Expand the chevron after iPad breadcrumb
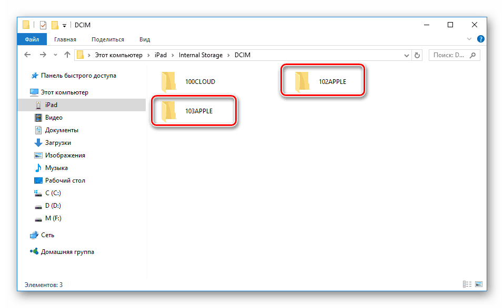 coord(173,56)
